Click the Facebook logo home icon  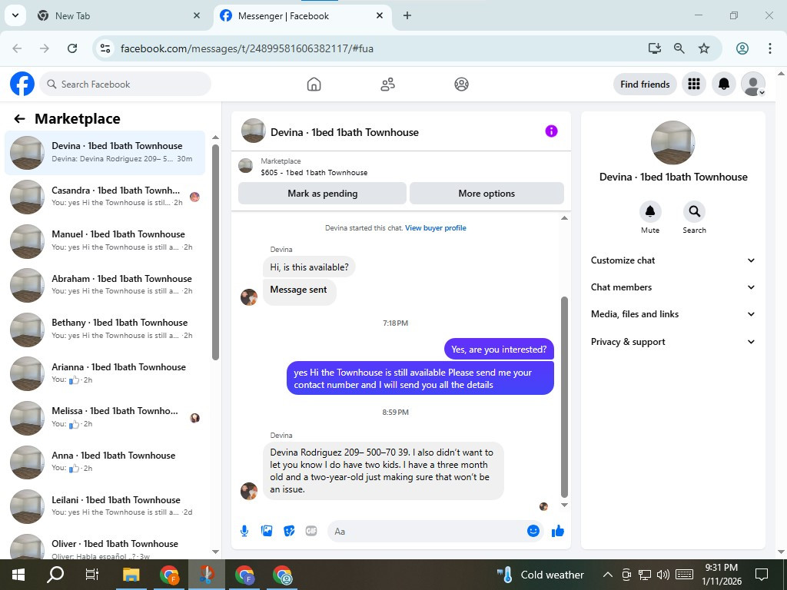22,84
